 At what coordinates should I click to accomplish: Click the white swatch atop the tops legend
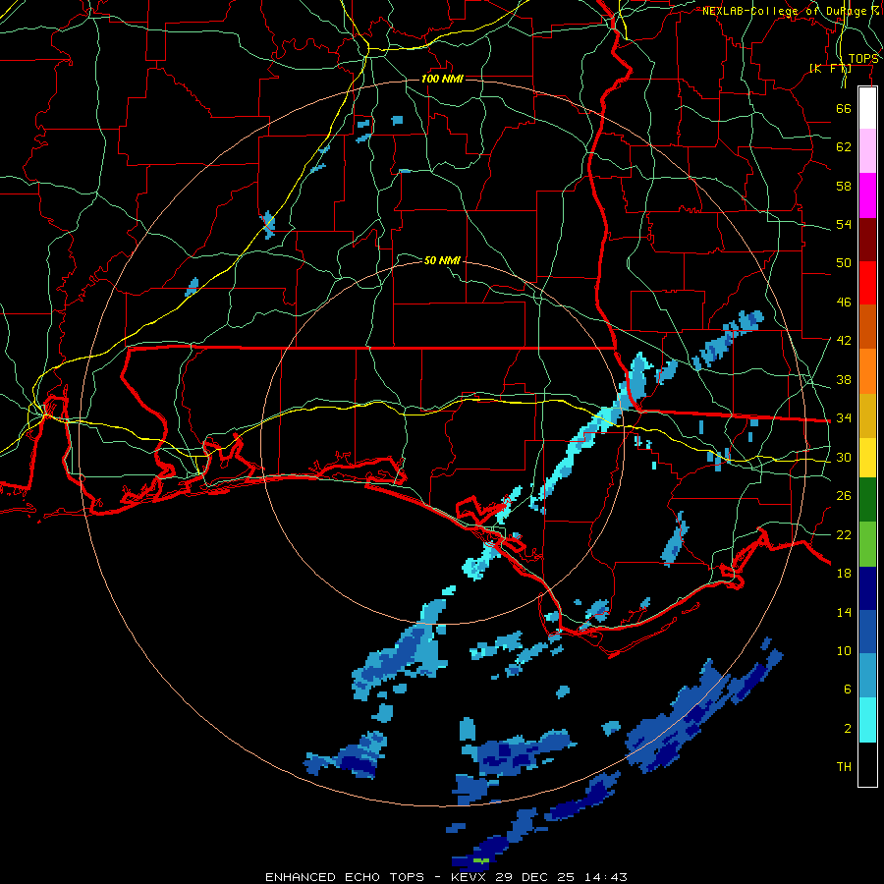click(x=867, y=108)
